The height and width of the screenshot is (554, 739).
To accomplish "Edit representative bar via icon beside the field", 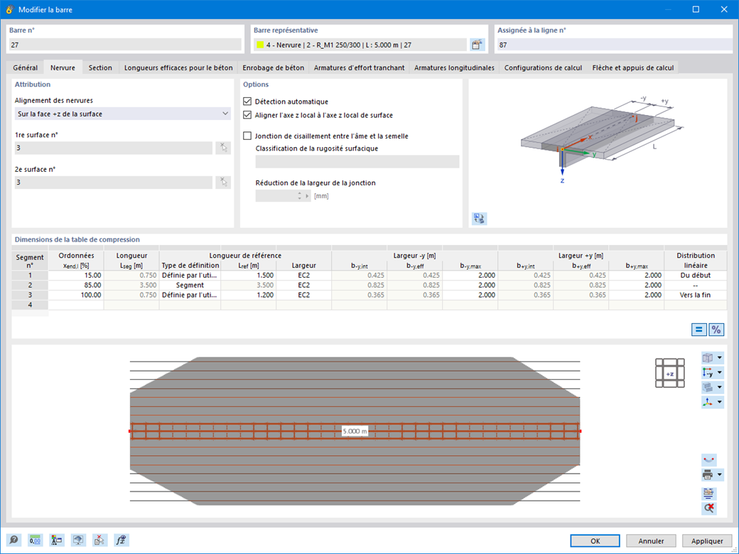I will (478, 45).
